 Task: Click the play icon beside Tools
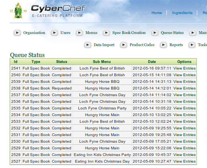coord(192,45)
